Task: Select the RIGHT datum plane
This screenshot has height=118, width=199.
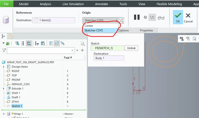Action: point(16,71)
